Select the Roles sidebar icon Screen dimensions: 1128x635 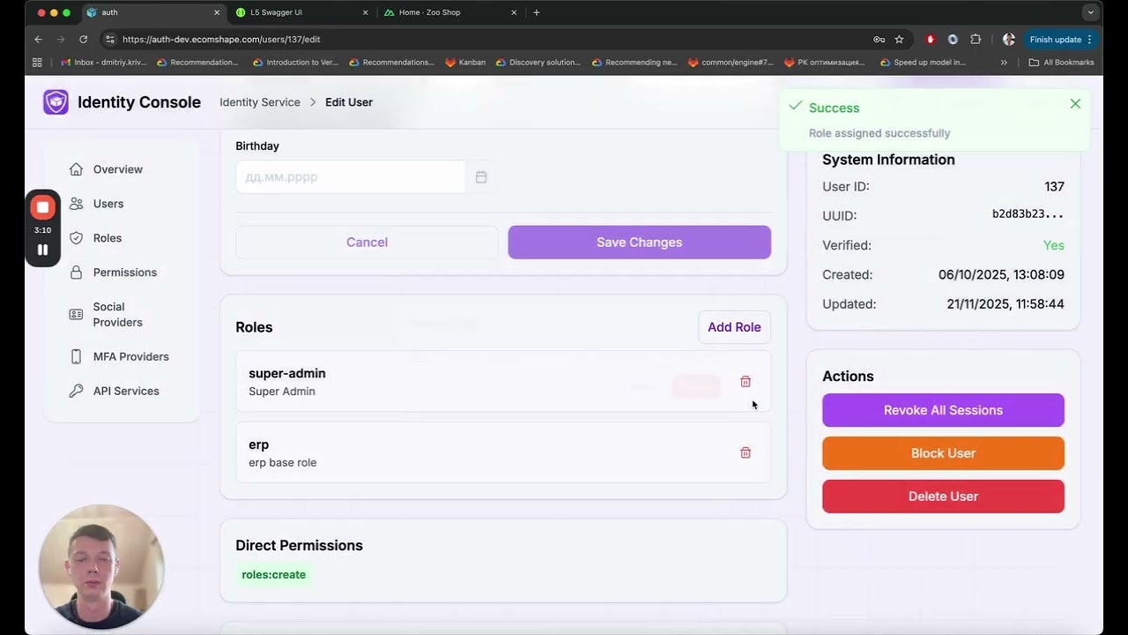tap(75, 237)
